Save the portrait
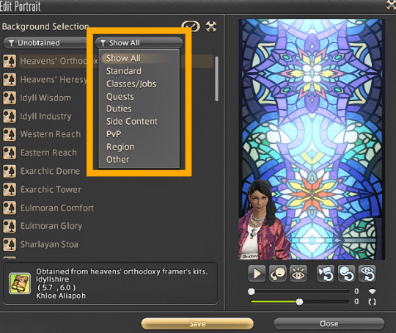Image resolution: width=396 pixels, height=333 pixels. tap(197, 323)
